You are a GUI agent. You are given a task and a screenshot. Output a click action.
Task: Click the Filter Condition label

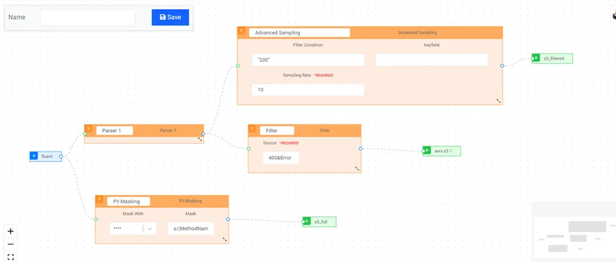click(308, 45)
